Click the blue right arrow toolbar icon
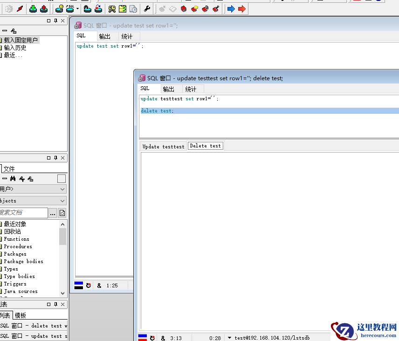The image size is (399, 341). pos(231,9)
